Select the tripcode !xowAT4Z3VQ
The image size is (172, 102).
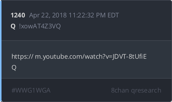click(40, 26)
